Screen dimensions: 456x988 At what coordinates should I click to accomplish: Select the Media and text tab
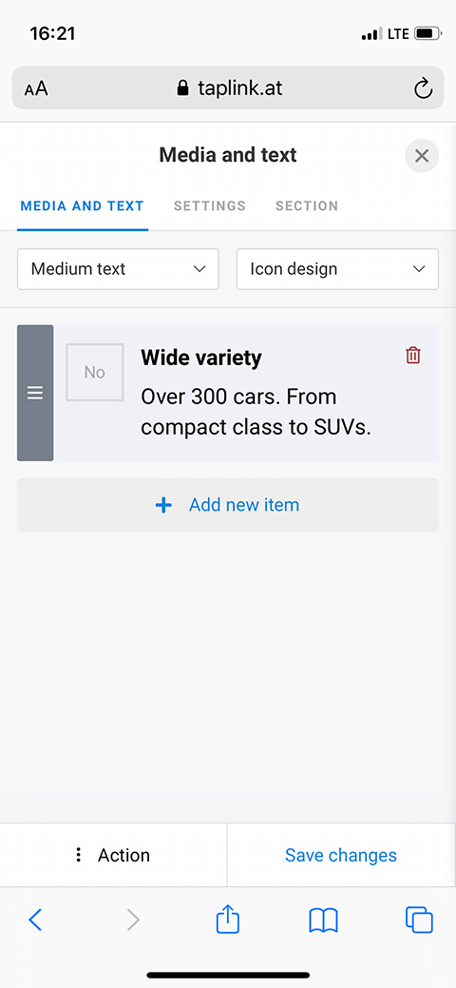coord(83,206)
